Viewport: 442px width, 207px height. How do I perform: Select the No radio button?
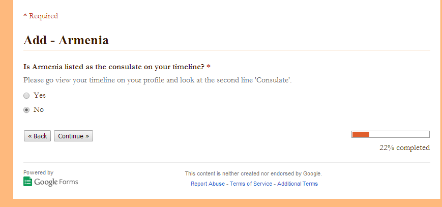point(26,110)
